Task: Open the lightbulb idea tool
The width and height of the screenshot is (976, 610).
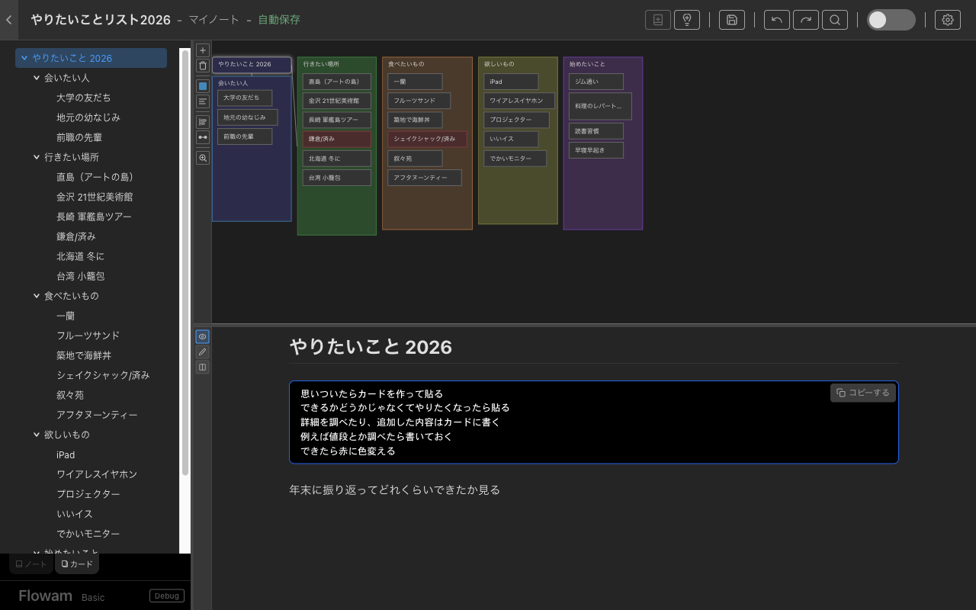Action: [x=687, y=20]
